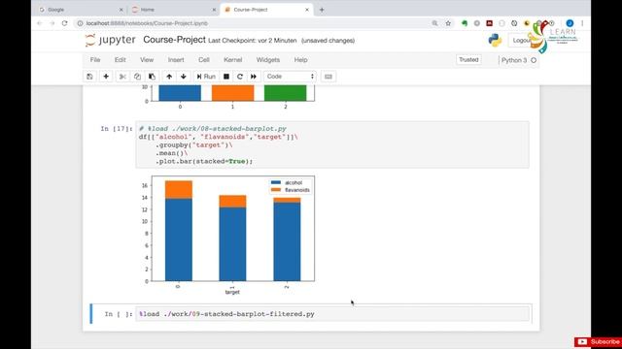The width and height of the screenshot is (622, 349).
Task: Click the alcohol legend blue swatch
Action: tap(276, 182)
